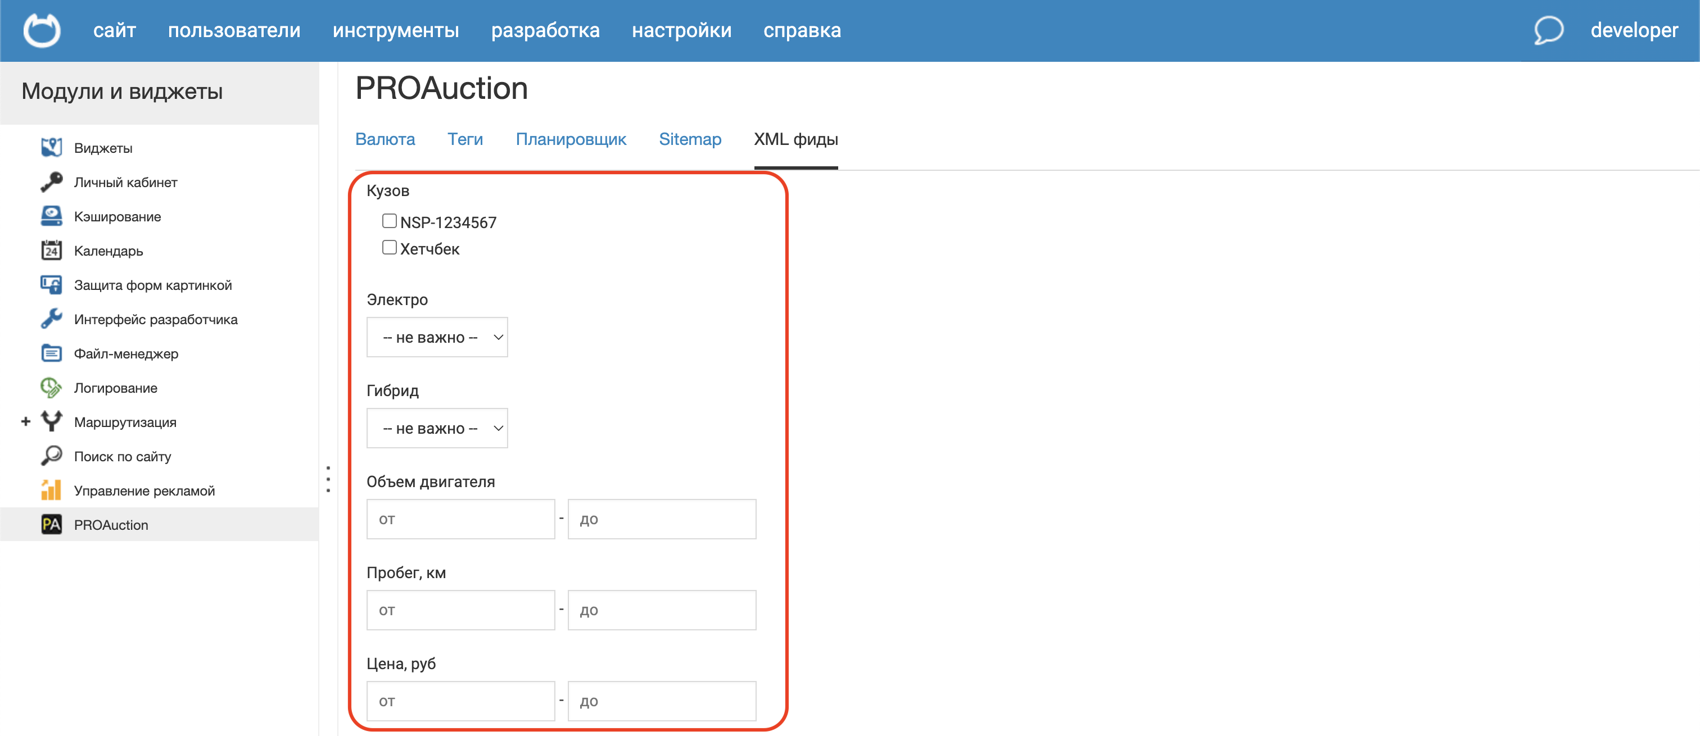Click the sidebar resize handle dots

[328, 479]
